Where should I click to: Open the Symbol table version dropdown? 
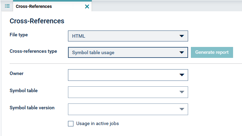pyautogui.click(x=128, y=109)
